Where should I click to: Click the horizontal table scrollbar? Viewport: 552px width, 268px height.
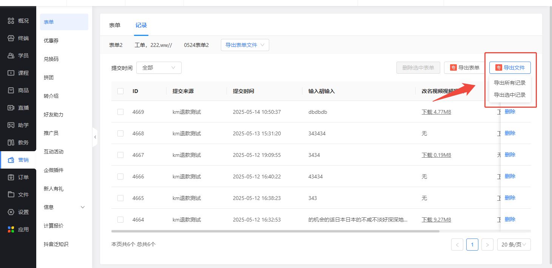[x=275, y=231]
